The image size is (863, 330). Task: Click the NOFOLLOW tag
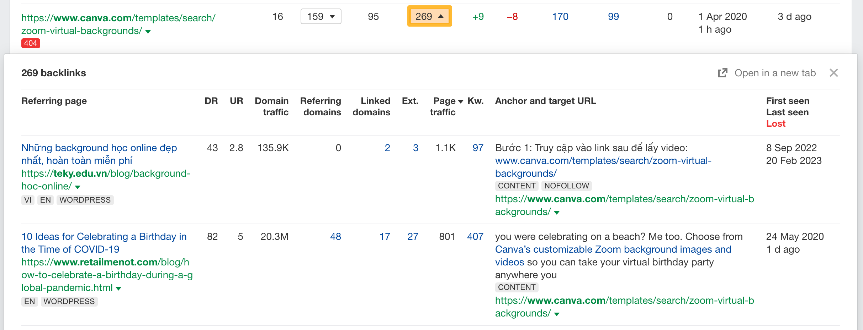[566, 186]
